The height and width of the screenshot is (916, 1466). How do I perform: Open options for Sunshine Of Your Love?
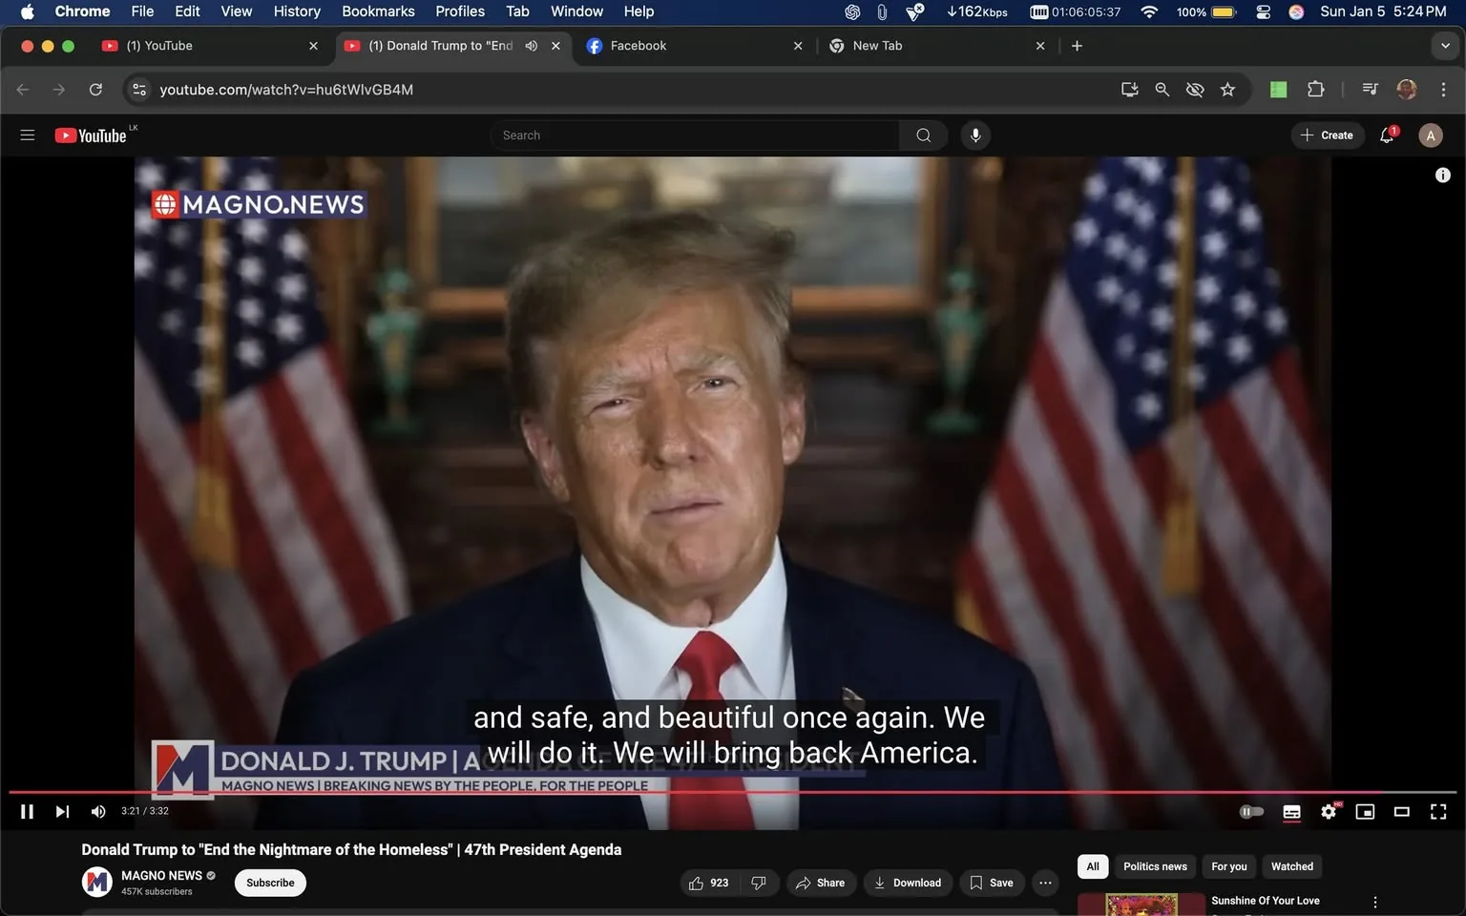pos(1375,902)
